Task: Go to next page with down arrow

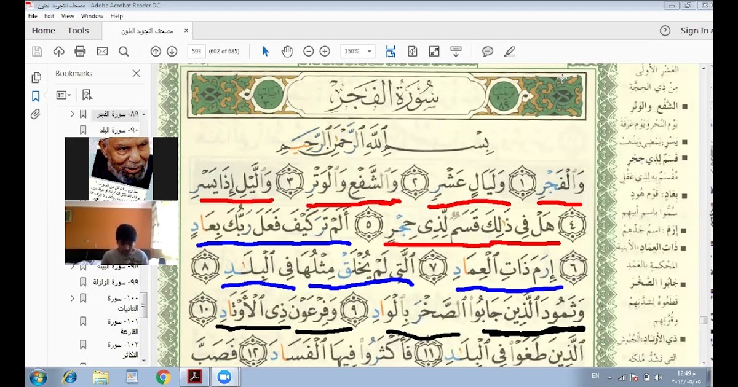Action: coord(172,52)
